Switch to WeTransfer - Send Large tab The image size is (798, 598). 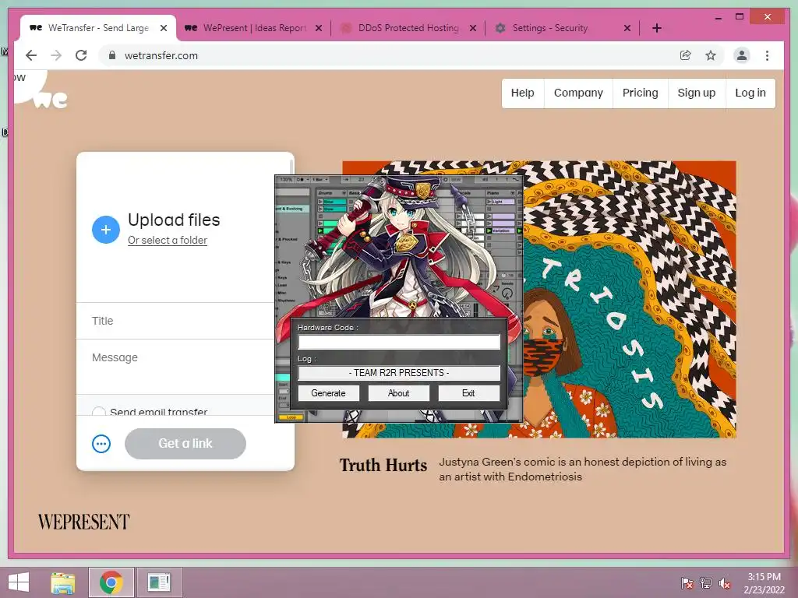coord(98,28)
